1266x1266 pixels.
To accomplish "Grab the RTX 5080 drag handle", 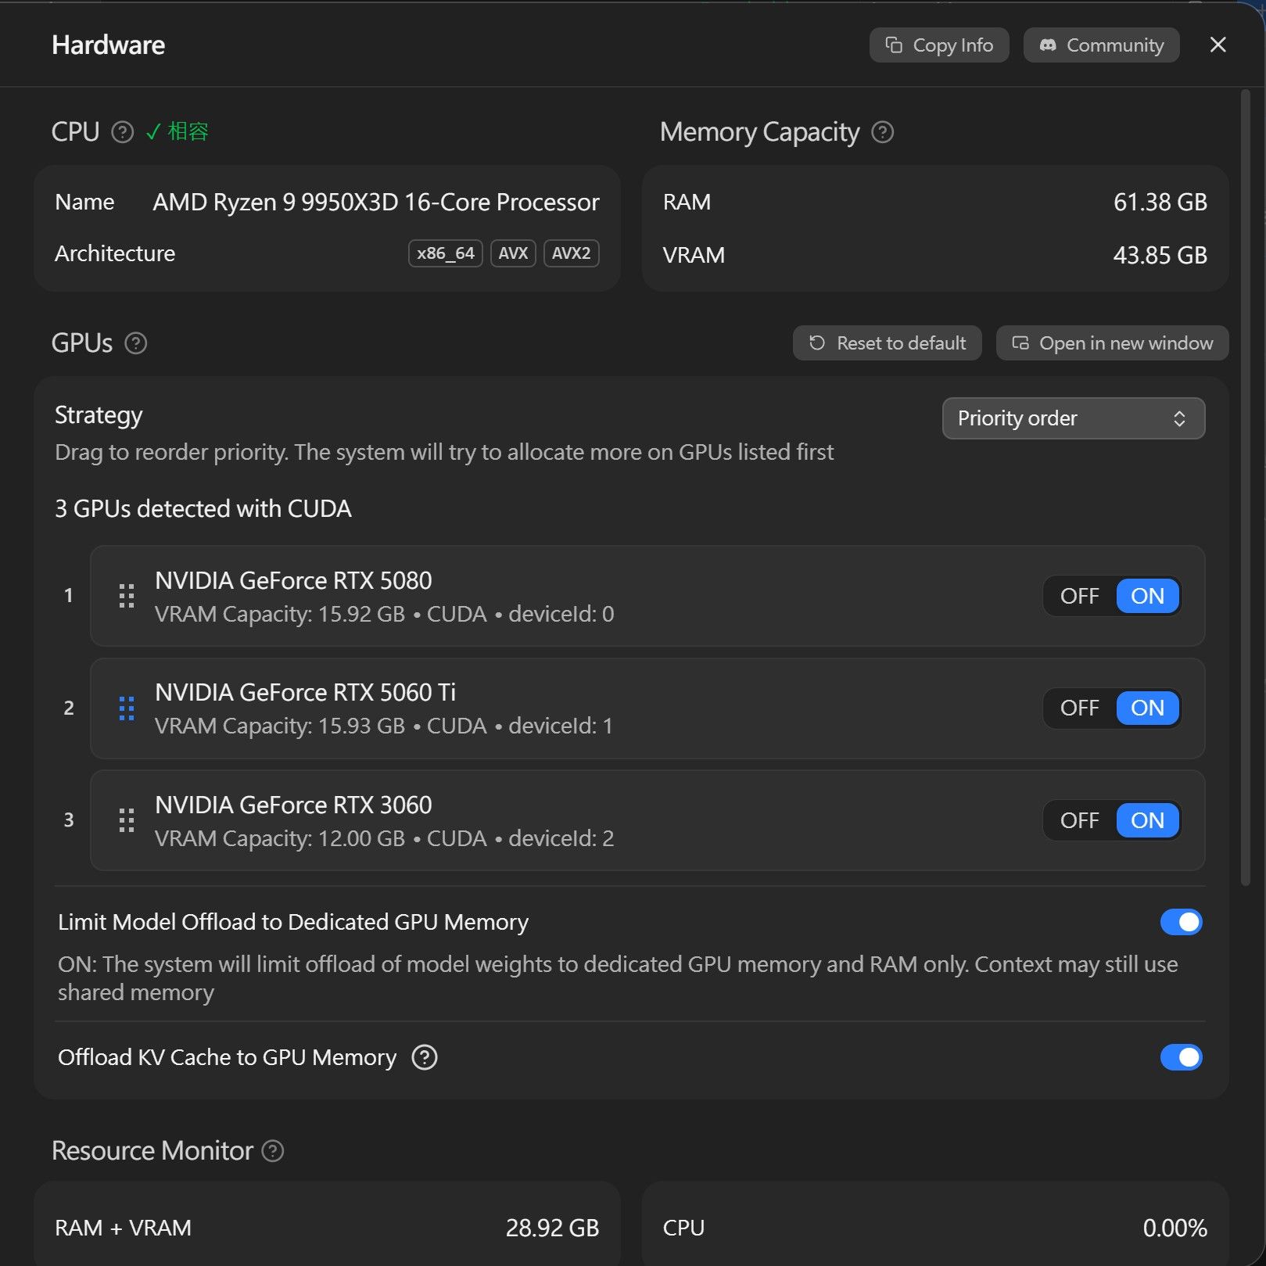I will (x=127, y=596).
